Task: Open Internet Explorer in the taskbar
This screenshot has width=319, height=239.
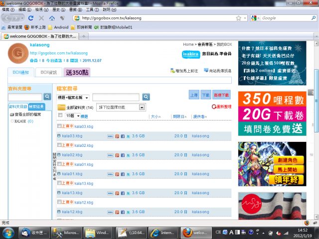Action: tap(163, 233)
